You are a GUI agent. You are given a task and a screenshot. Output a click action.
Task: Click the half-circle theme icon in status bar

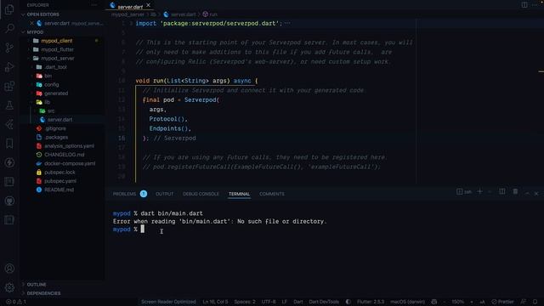348,302
